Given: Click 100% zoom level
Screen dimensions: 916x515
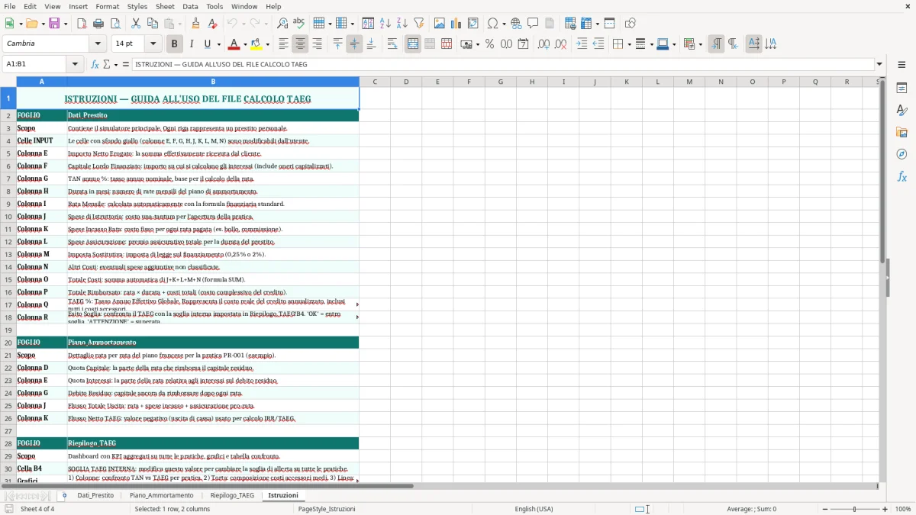Looking at the screenshot, I should [x=903, y=509].
